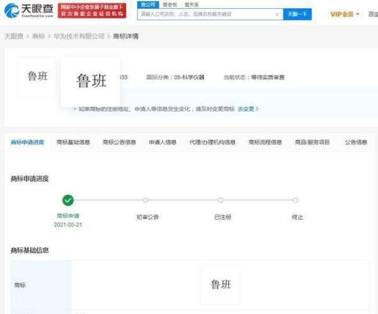Select the 查老板 search tab
Image resolution: width=378 pixels, height=314 pixels.
170,4
